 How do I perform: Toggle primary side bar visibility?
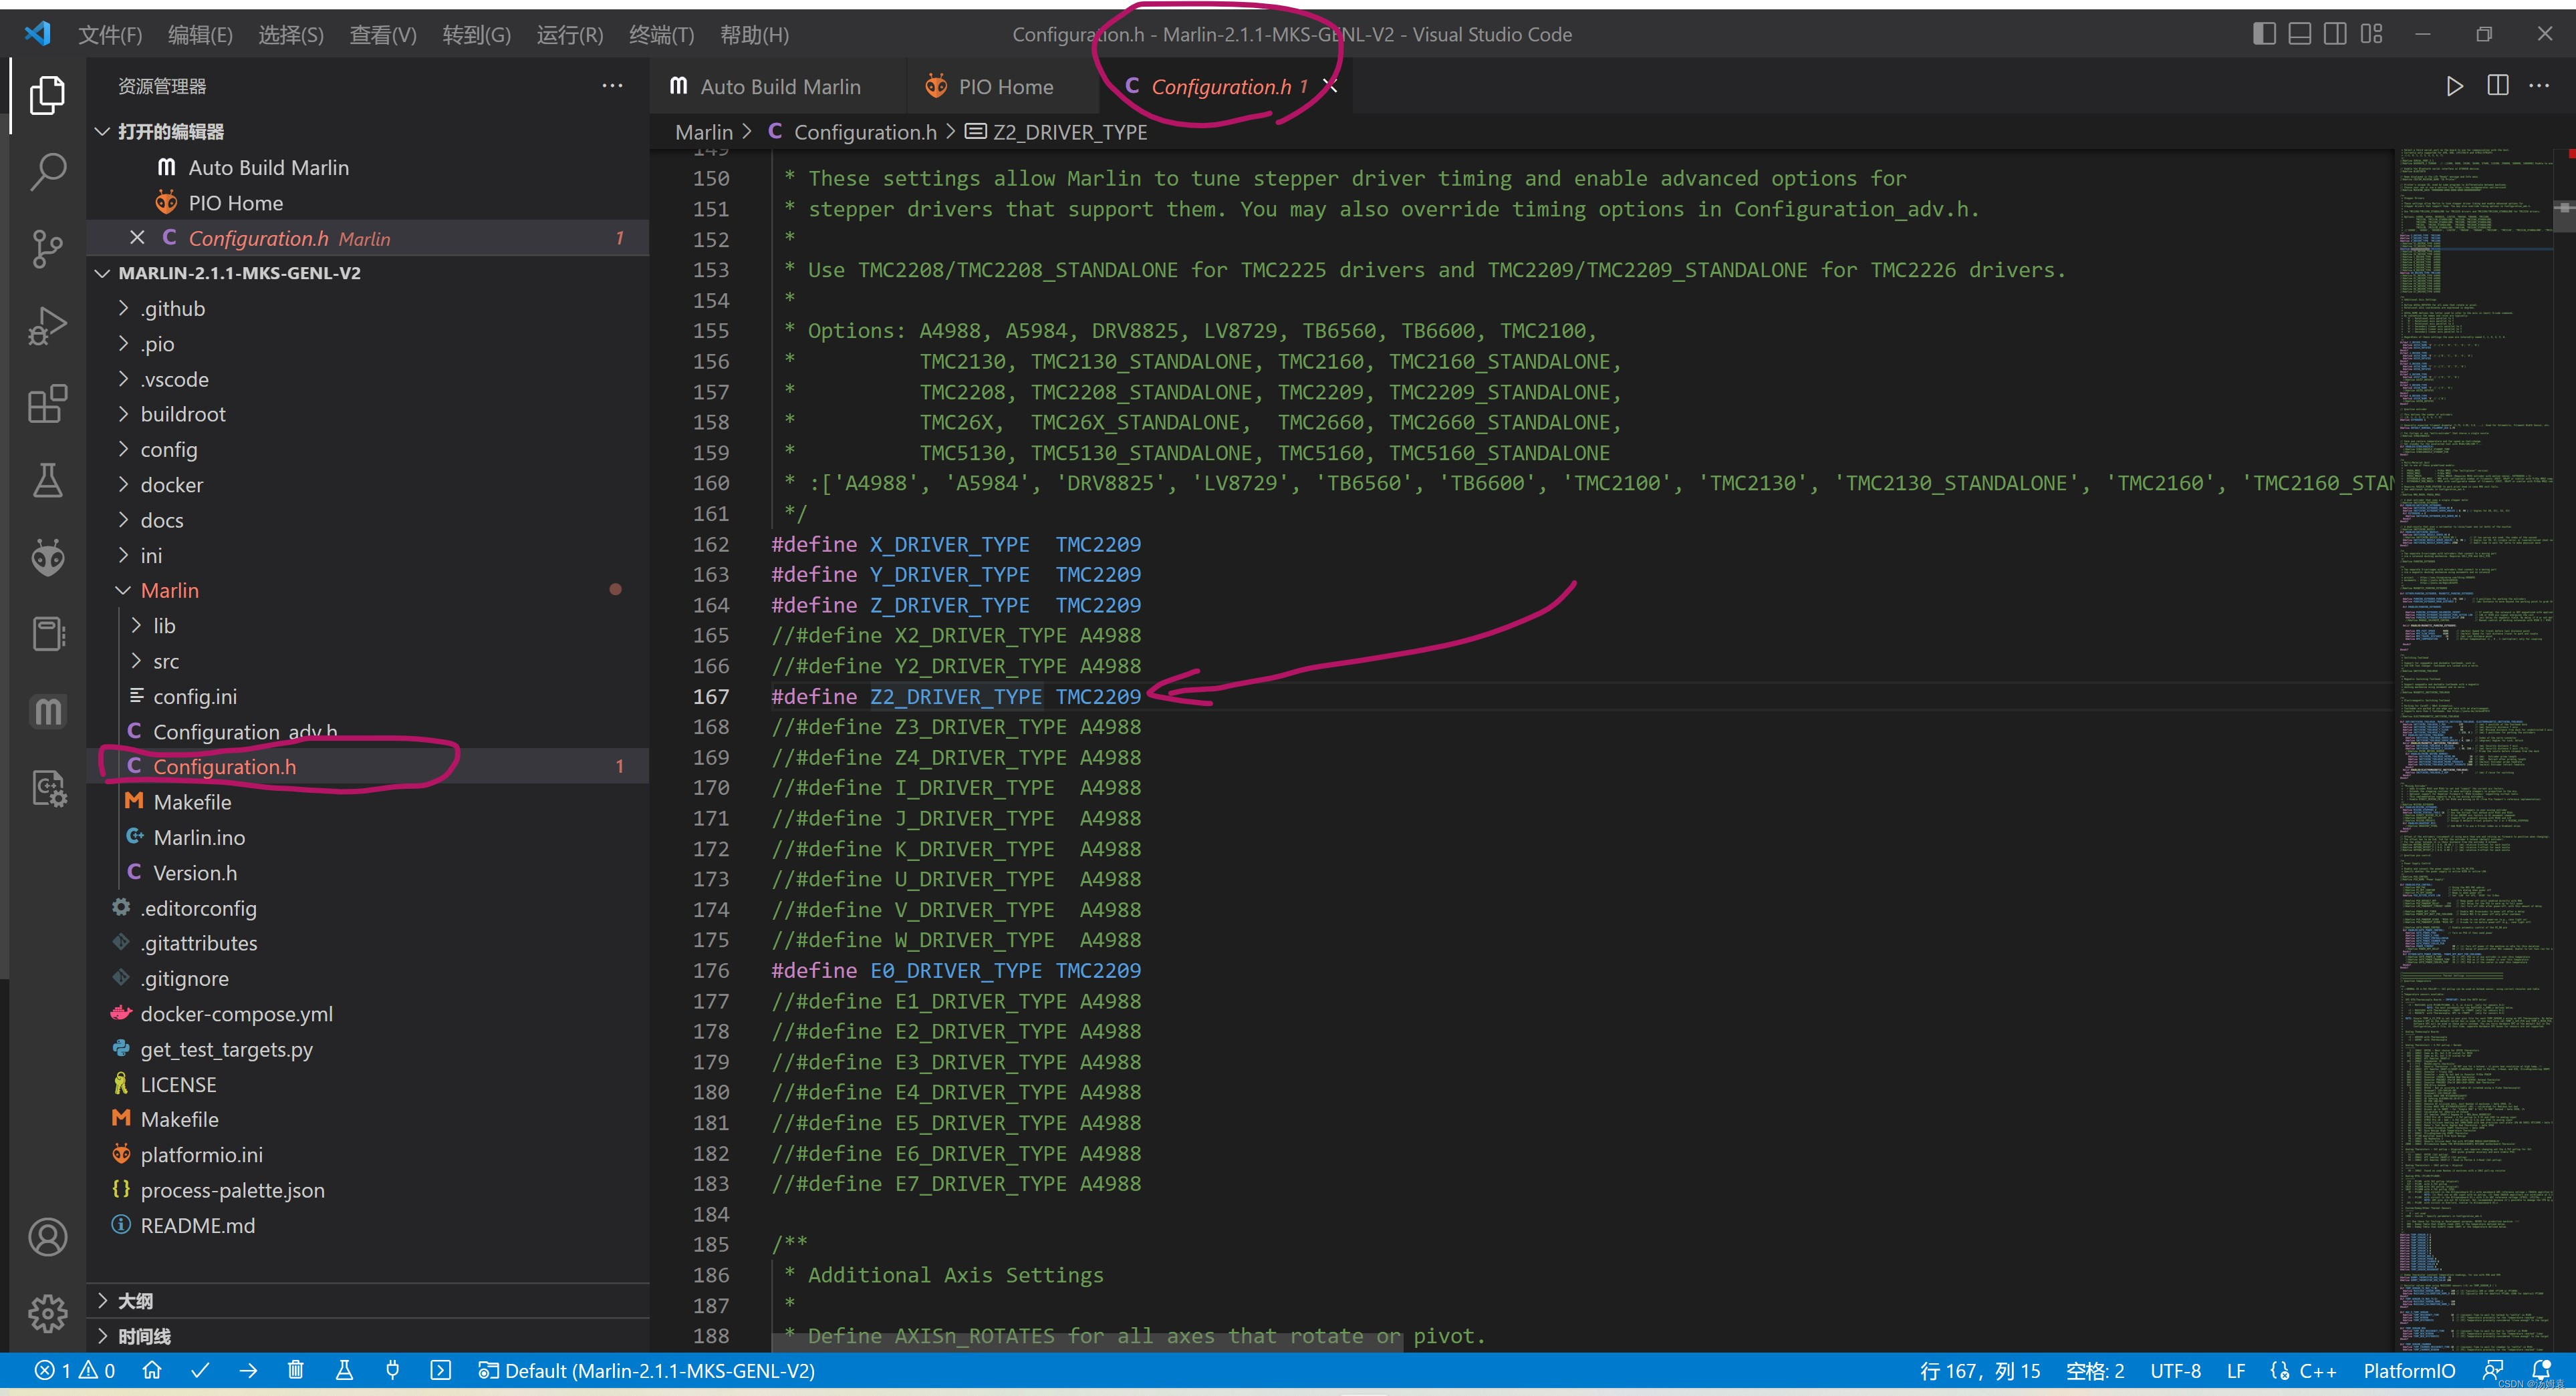[x=2264, y=34]
